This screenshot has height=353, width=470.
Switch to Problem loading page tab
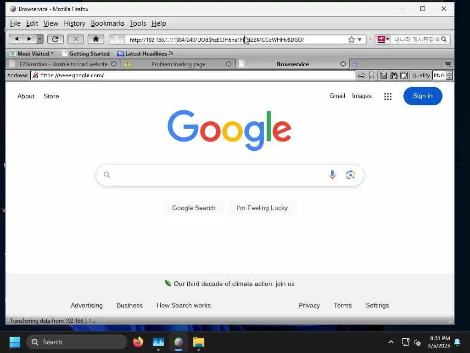pyautogui.click(x=178, y=64)
